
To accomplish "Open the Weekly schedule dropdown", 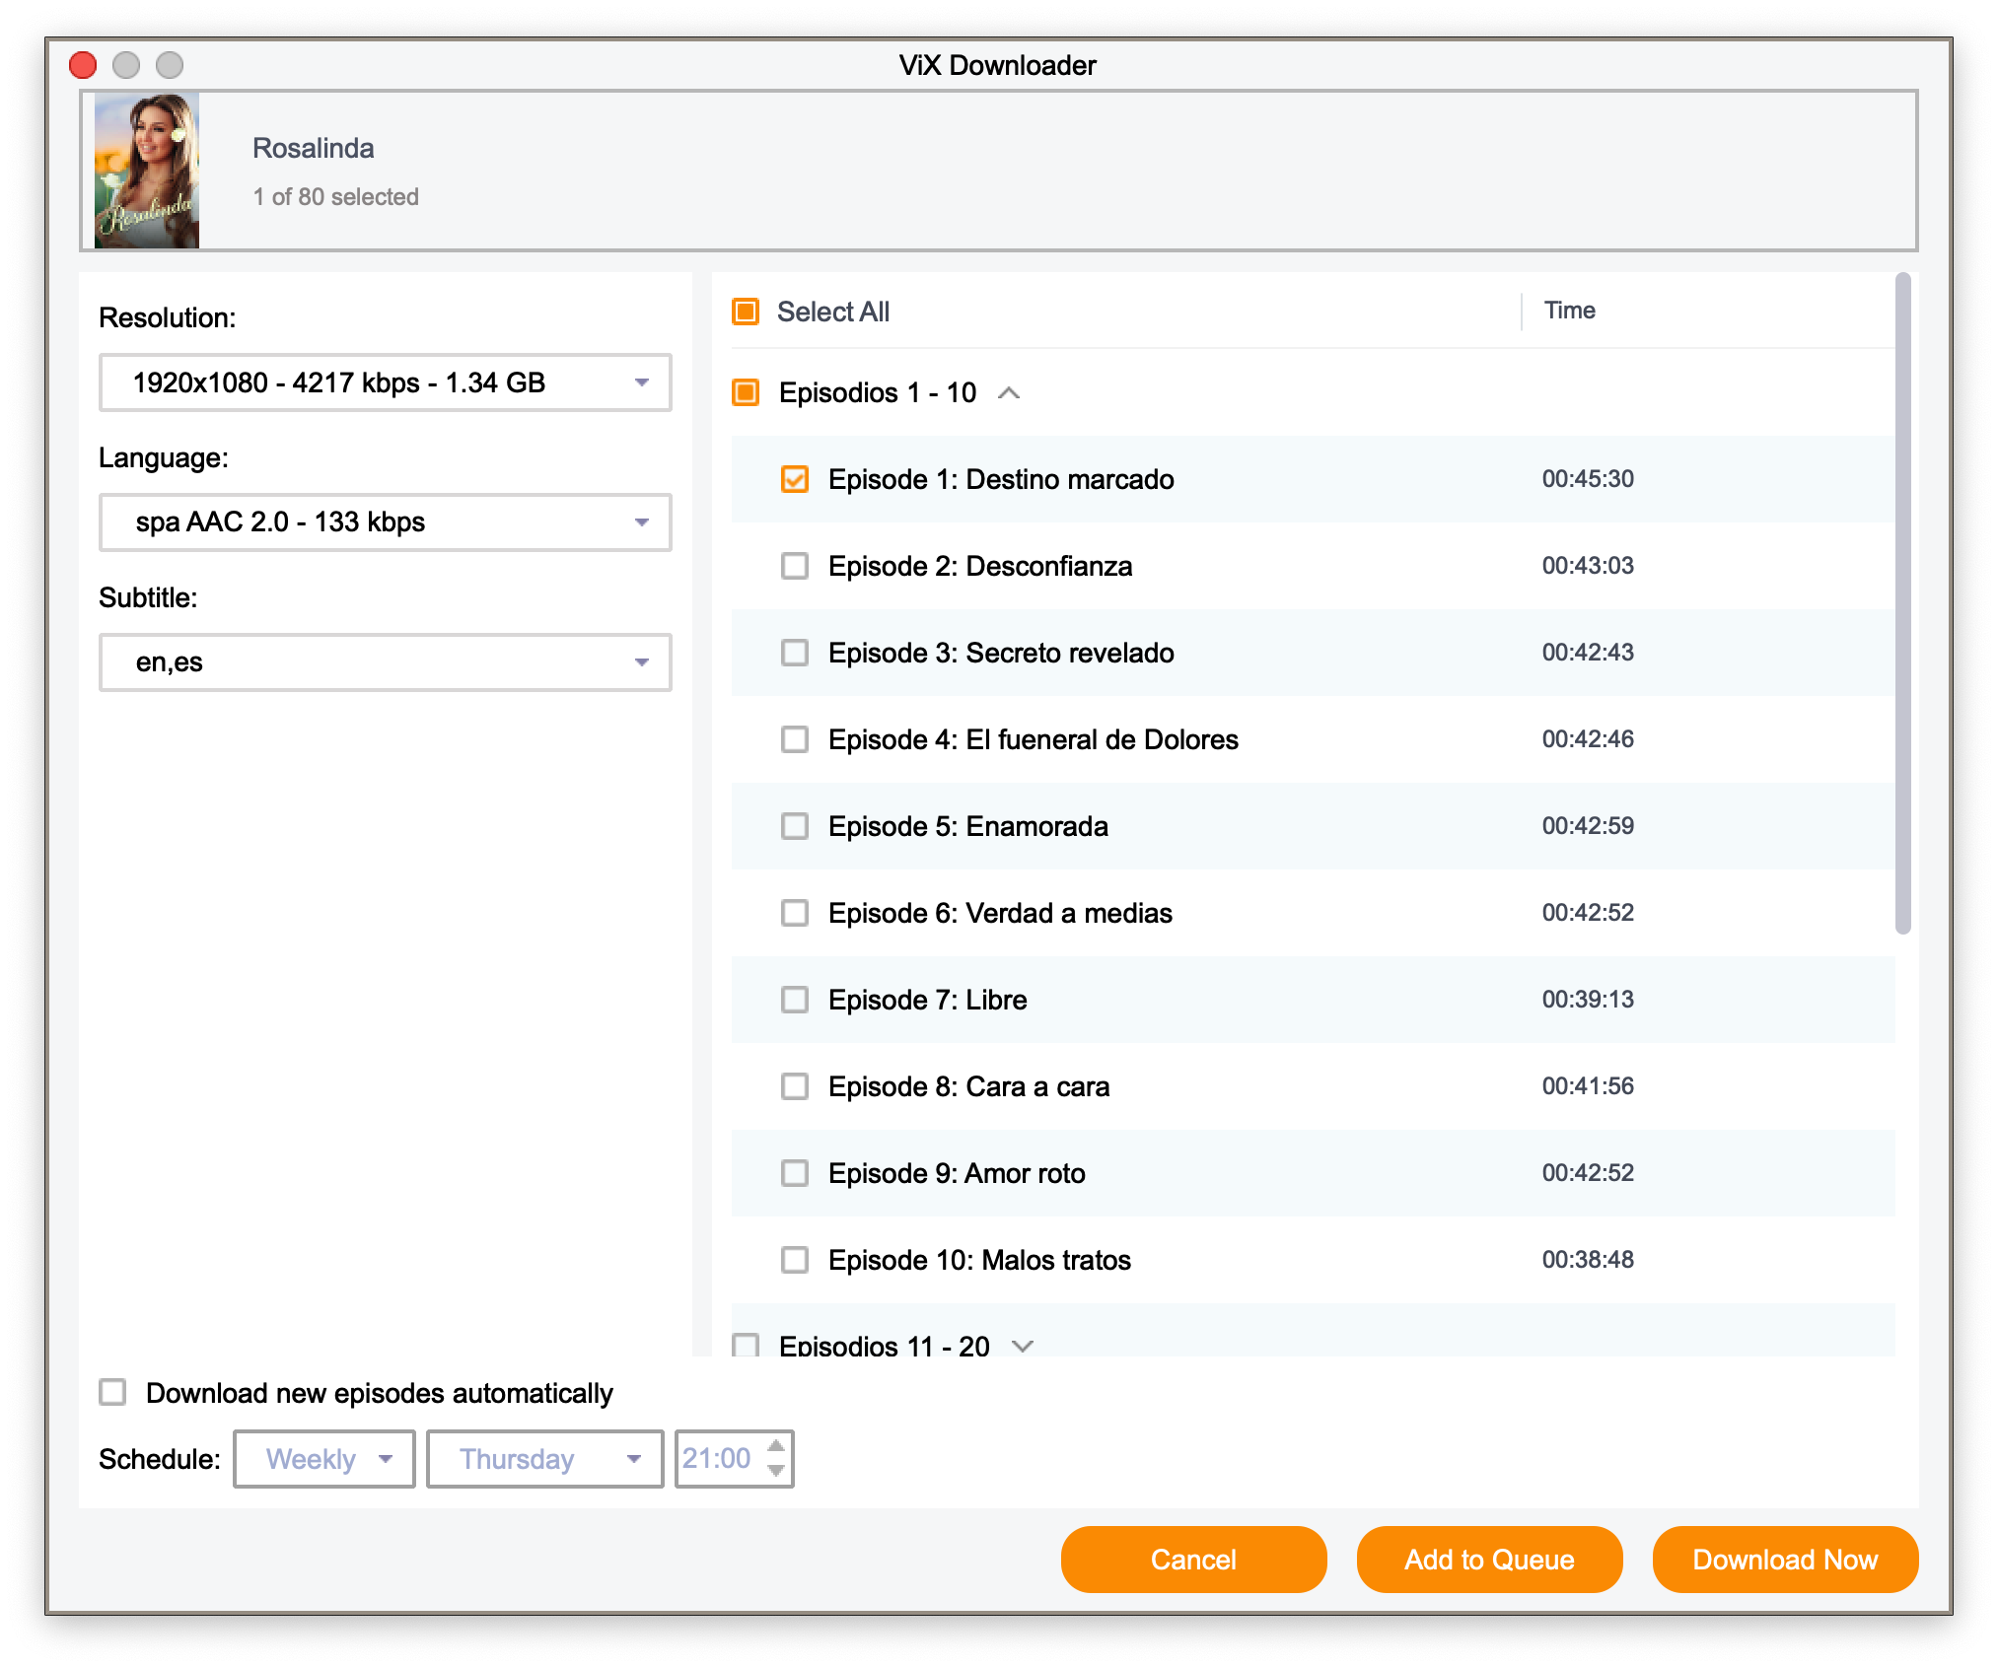I will (323, 1459).
